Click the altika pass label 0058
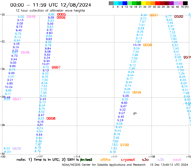The height and width of the screenshot is (167, 191). pos(147,45)
